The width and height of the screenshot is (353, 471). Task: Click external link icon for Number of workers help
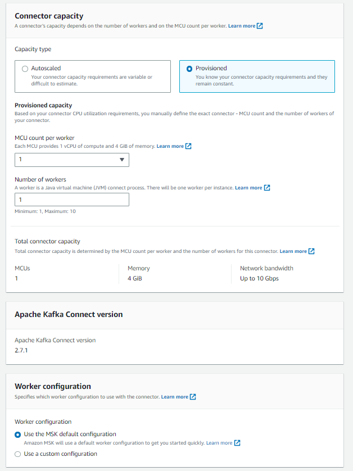click(x=267, y=188)
